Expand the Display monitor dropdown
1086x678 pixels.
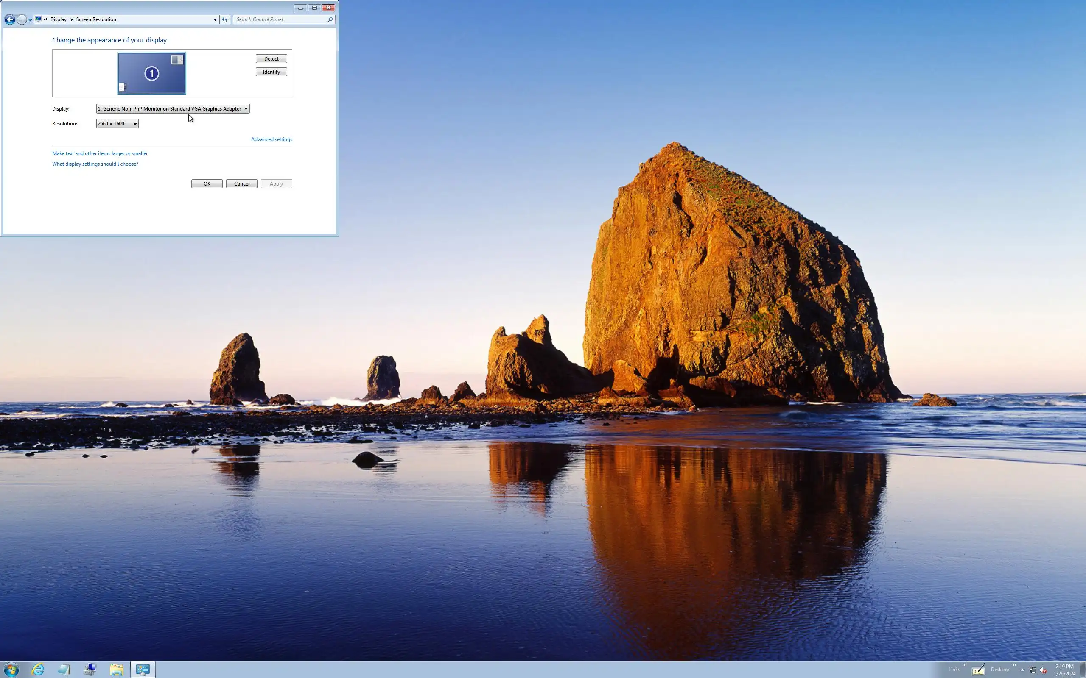(x=173, y=108)
